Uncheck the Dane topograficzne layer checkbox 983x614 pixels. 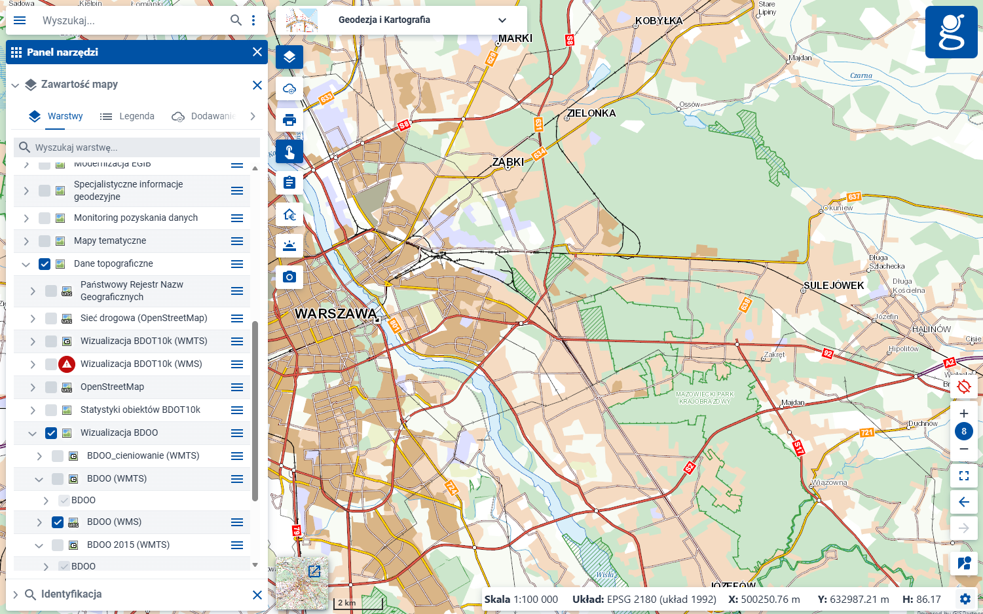click(x=45, y=264)
